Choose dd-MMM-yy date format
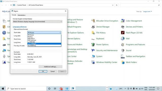 44,45
